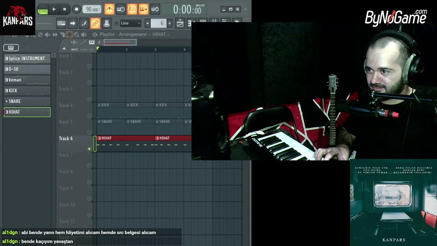
Task: Toggle the overdub (blend recording) icon
Action: [143, 9]
